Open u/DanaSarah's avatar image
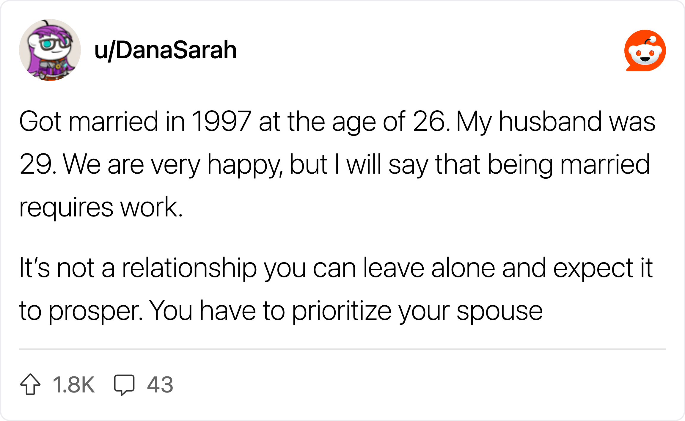 [50, 50]
